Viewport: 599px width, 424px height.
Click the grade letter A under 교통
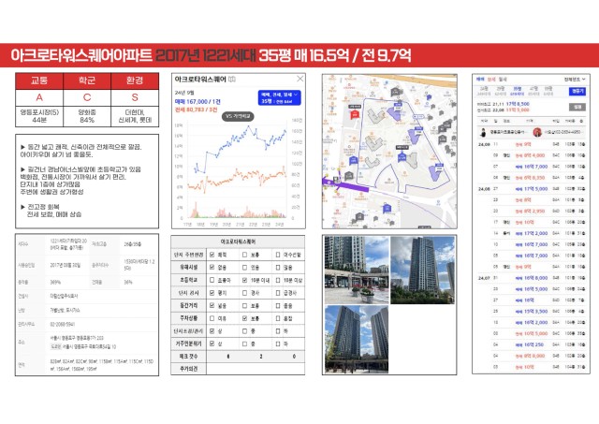[x=39, y=97]
